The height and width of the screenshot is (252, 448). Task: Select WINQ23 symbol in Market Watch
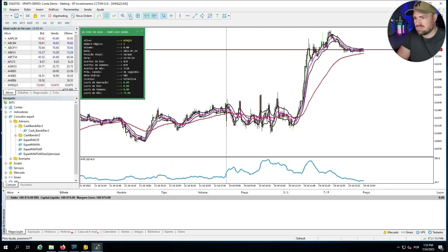[13, 85]
